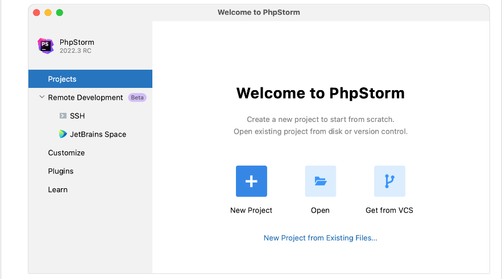Open the Customize section
Image resolution: width=502 pixels, height=279 pixels.
click(67, 153)
